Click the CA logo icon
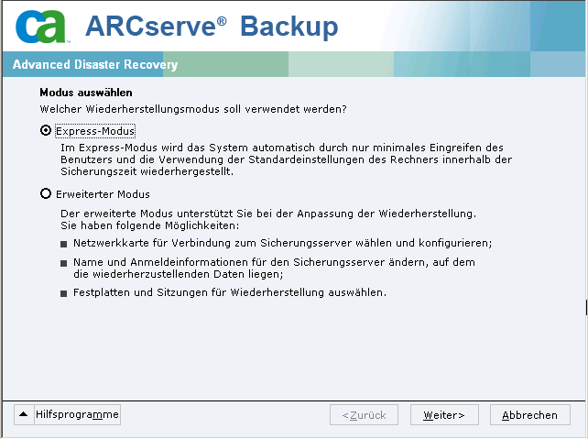588x439 pixels. pyautogui.click(x=41, y=27)
